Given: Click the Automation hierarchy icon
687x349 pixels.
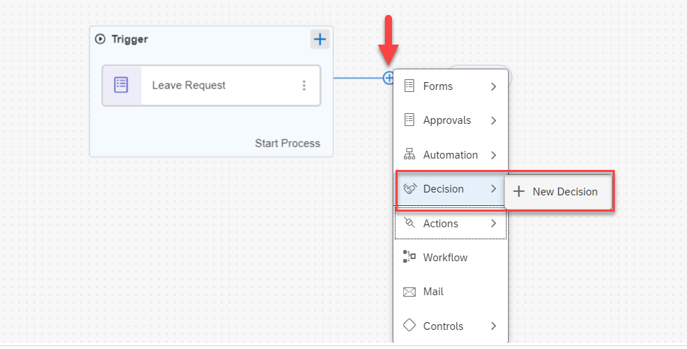Looking at the screenshot, I should 409,154.
